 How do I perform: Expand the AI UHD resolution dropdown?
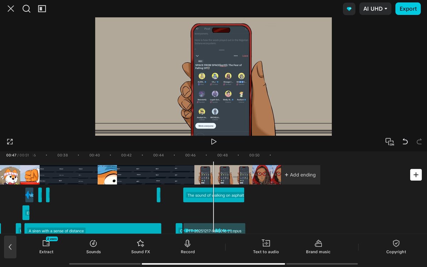coord(375,9)
